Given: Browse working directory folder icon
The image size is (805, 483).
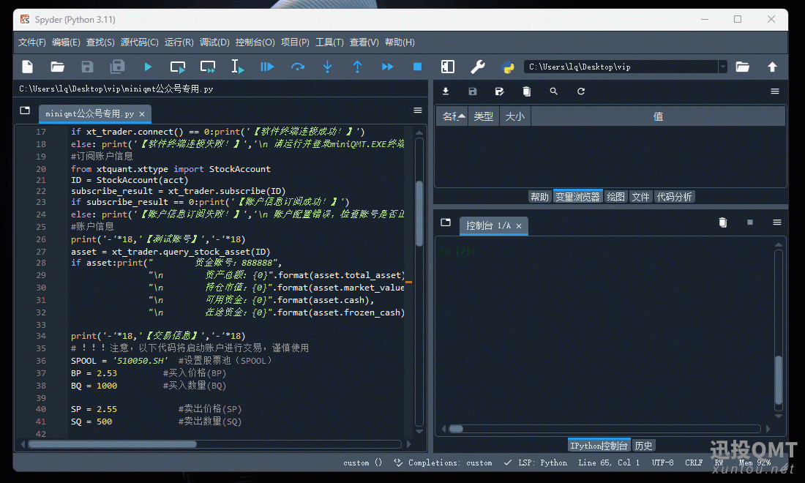Looking at the screenshot, I should 742,67.
